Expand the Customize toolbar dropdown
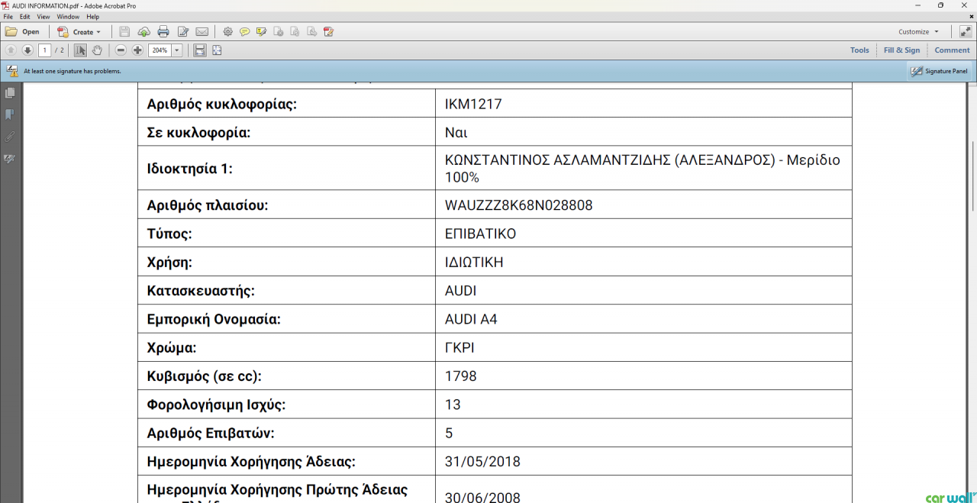Viewport: 977px width, 503px height. click(918, 32)
